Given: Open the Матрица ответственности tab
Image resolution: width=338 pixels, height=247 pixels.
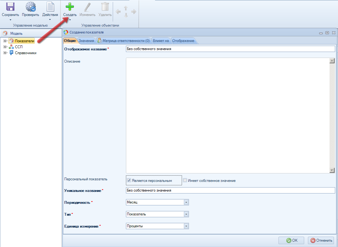Looking at the screenshot, I should coord(123,41).
